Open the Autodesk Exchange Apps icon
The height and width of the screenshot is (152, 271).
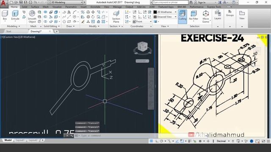[x=220, y=3]
